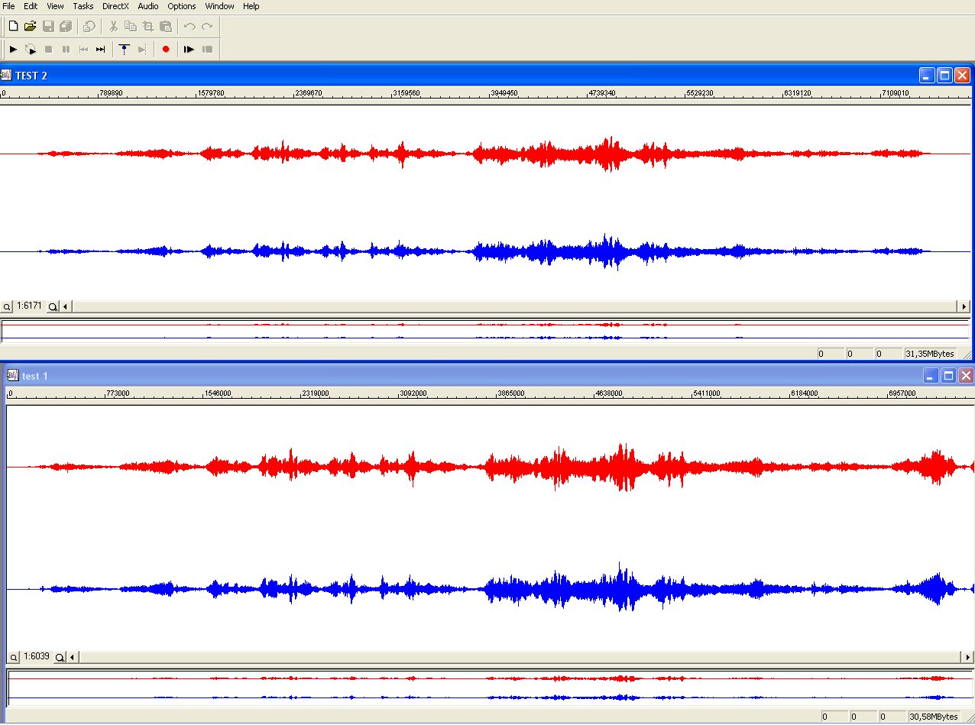The width and height of the screenshot is (975, 725).
Task: Open the Tasks menu
Action: coord(83,6)
